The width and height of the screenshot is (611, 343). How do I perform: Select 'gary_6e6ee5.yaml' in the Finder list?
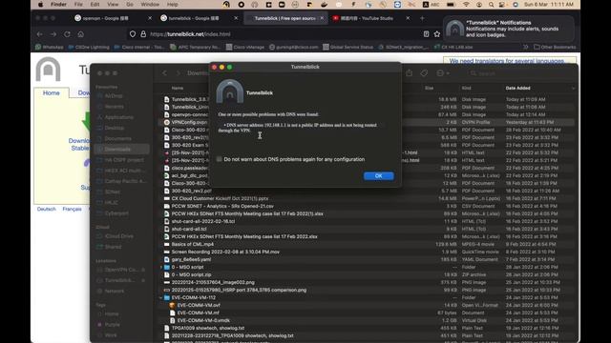point(367,259)
